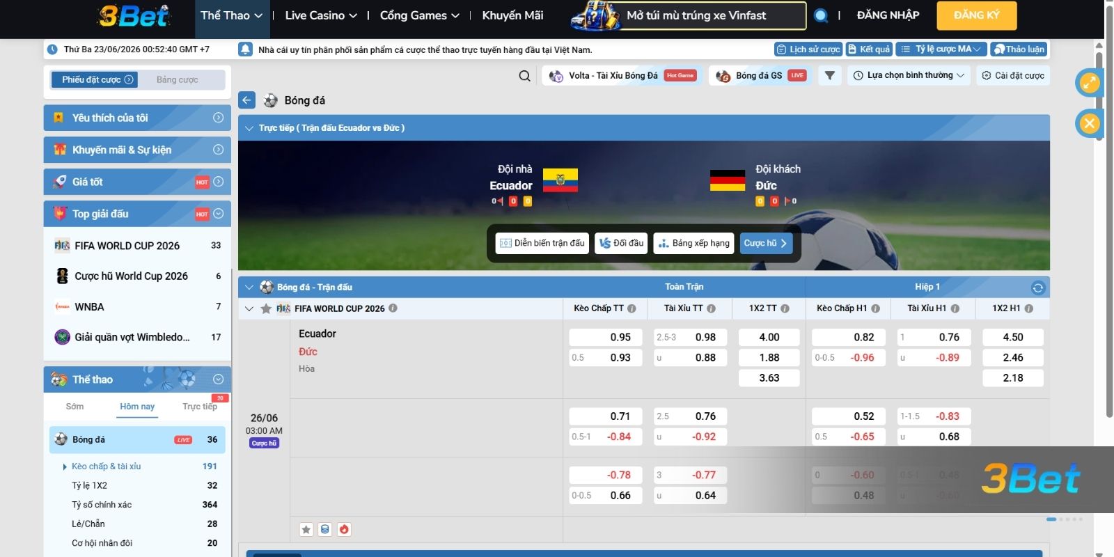Select the Sớm tab
This screenshot has width=1114, height=557.
coord(74,407)
